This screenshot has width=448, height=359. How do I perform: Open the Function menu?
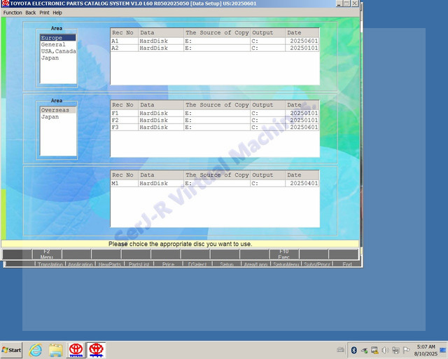pyautogui.click(x=13, y=13)
